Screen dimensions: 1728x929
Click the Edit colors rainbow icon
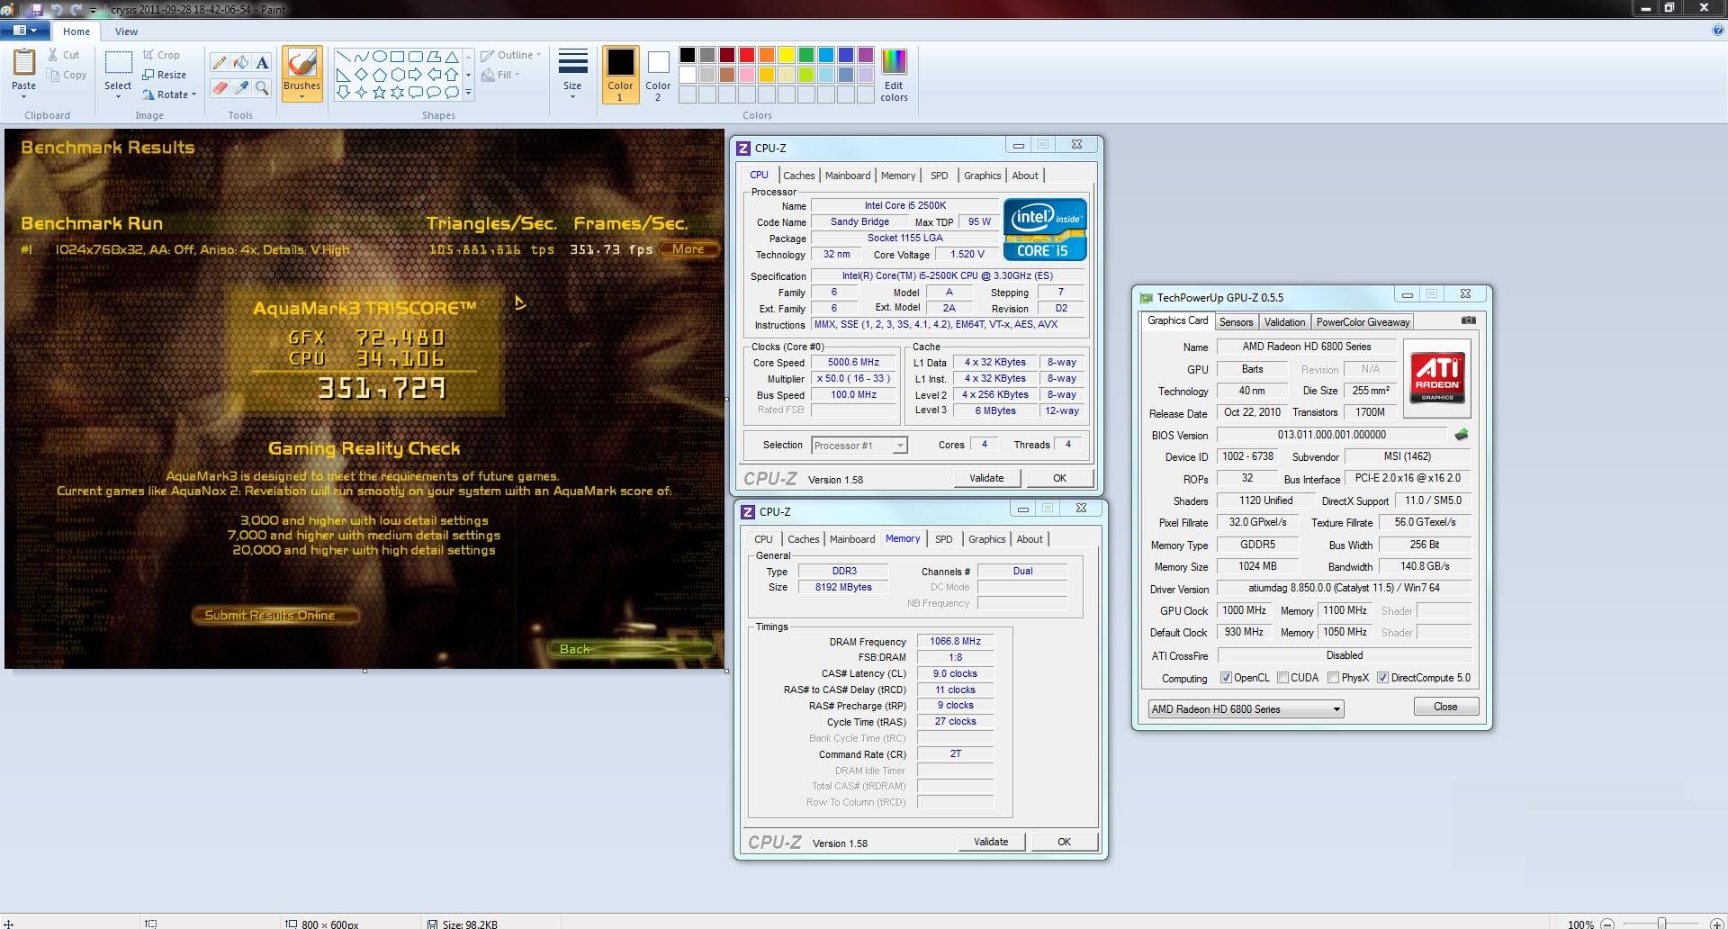pos(894,62)
